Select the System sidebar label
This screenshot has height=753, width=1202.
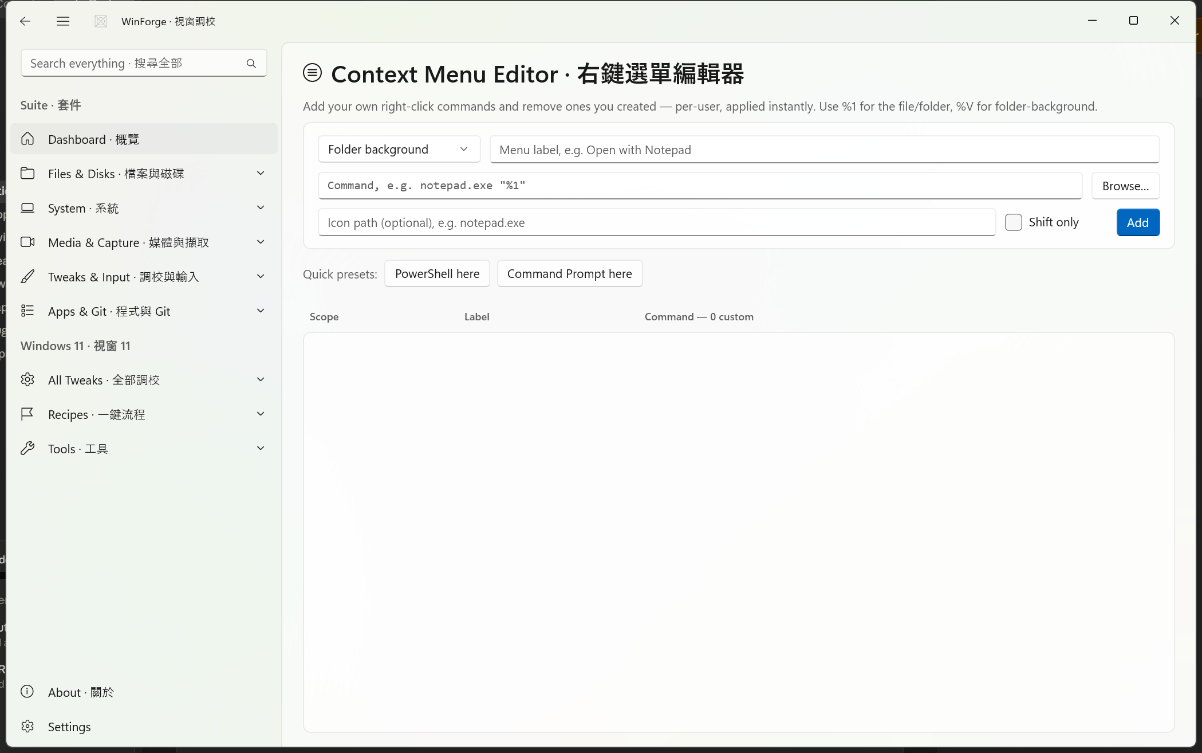[84, 208]
